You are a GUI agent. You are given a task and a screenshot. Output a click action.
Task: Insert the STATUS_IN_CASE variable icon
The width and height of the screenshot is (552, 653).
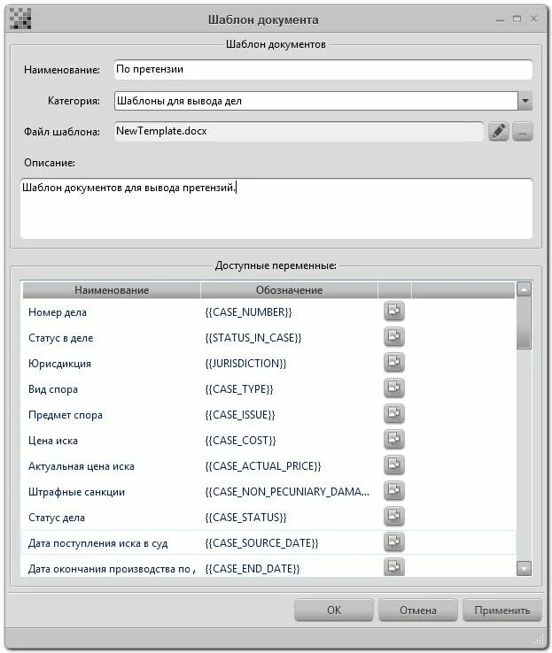click(394, 337)
